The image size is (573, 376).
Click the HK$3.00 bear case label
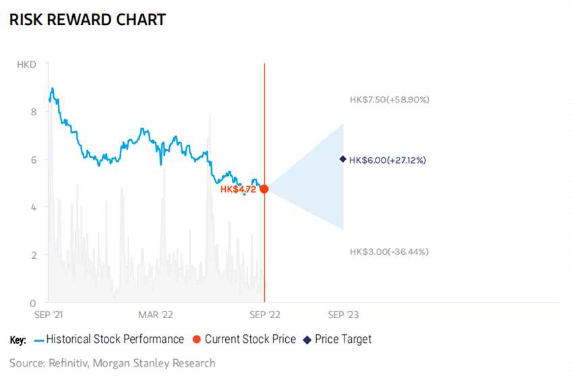click(x=389, y=251)
